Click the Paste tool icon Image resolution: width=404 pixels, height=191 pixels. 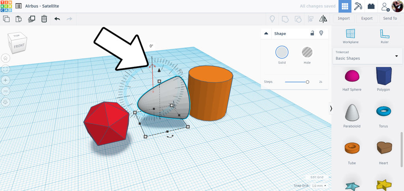(x=19, y=19)
